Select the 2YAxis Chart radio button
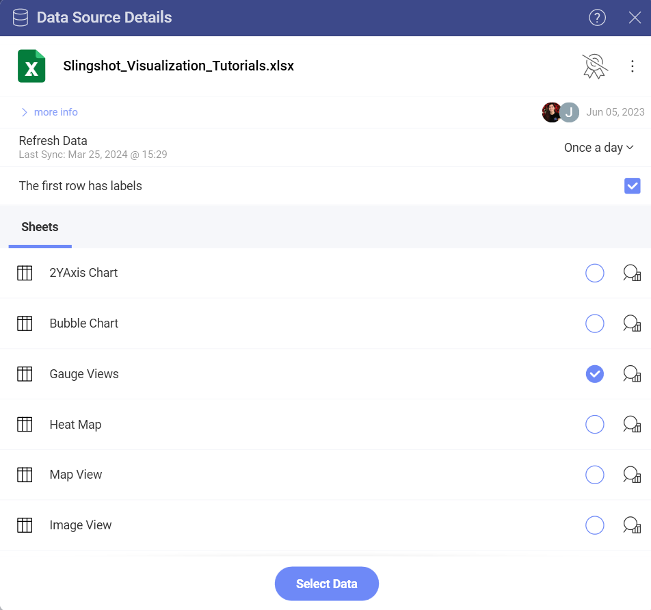The image size is (651, 610). pos(594,273)
